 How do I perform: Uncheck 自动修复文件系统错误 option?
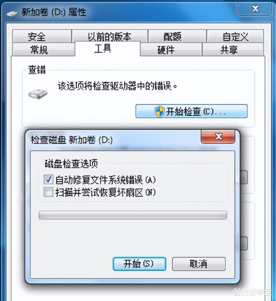click(48, 179)
